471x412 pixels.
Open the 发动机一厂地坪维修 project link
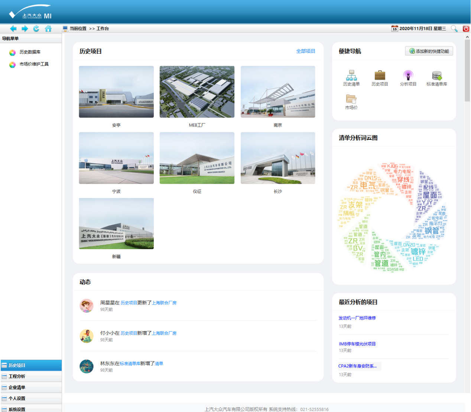(x=357, y=318)
